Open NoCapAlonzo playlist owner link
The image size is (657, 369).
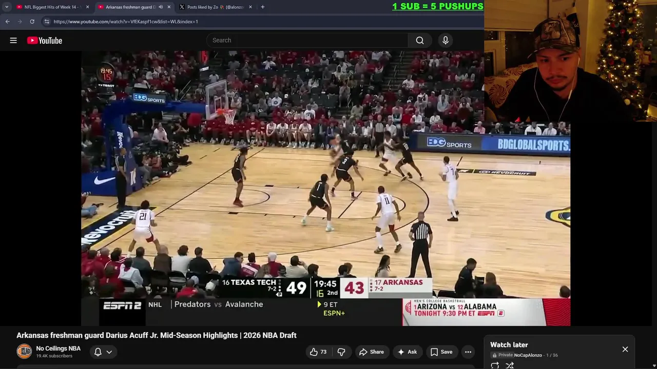coord(528,355)
